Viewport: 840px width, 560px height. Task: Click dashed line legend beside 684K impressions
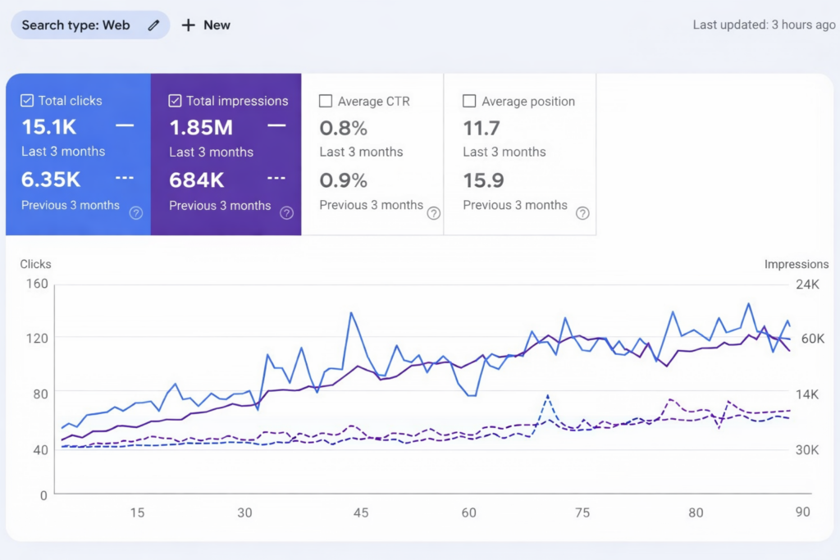click(276, 178)
